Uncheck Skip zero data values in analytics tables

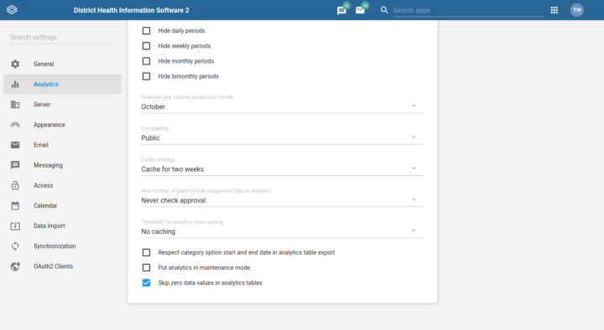click(146, 283)
